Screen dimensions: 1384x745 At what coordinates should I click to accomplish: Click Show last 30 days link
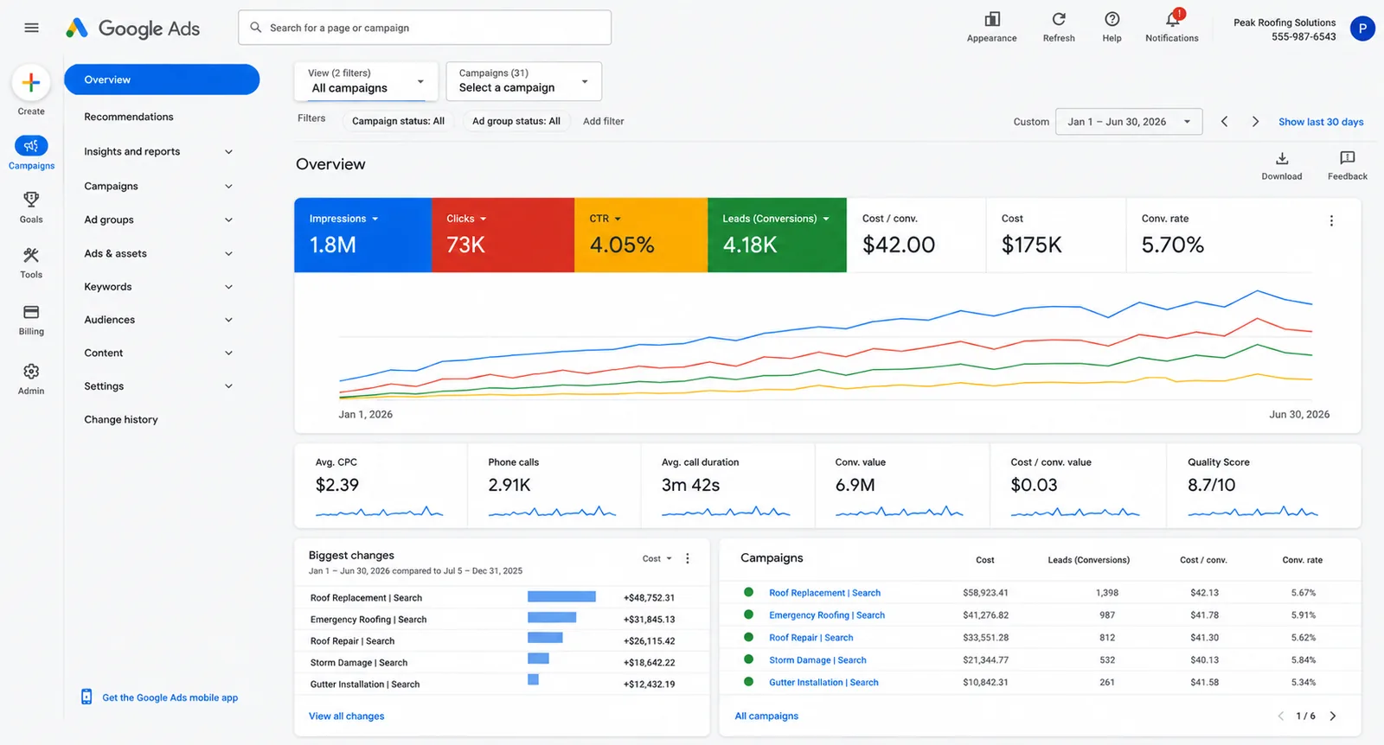pyautogui.click(x=1321, y=123)
